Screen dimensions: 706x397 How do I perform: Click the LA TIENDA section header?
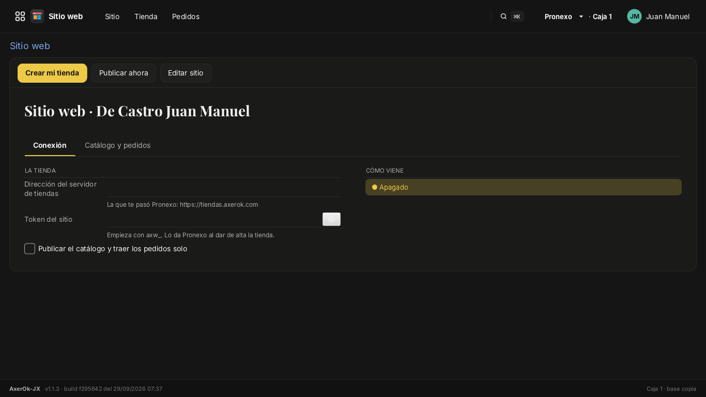pos(40,171)
